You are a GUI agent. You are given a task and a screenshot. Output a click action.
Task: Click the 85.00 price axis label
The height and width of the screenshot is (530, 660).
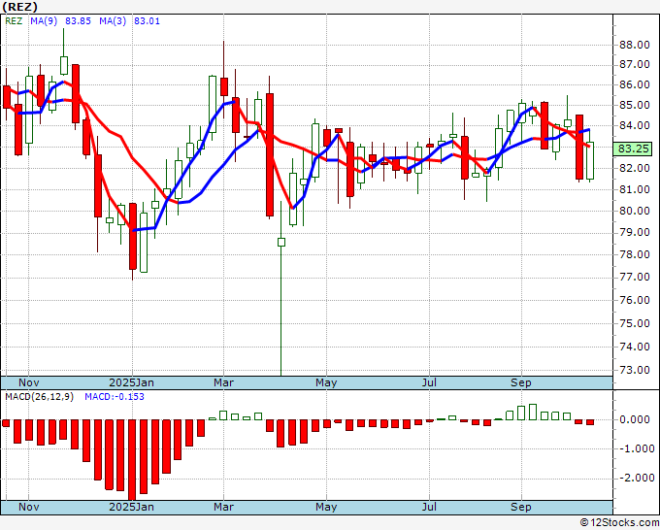[635, 105]
